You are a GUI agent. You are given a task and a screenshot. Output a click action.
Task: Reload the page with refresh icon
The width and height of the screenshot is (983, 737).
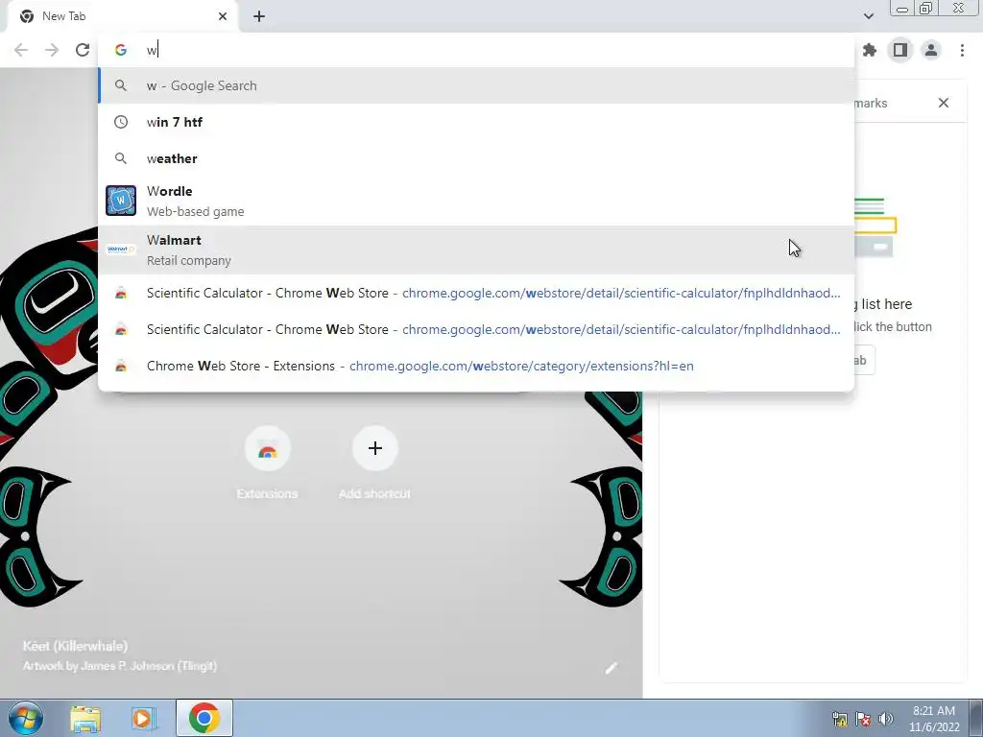[x=83, y=50]
